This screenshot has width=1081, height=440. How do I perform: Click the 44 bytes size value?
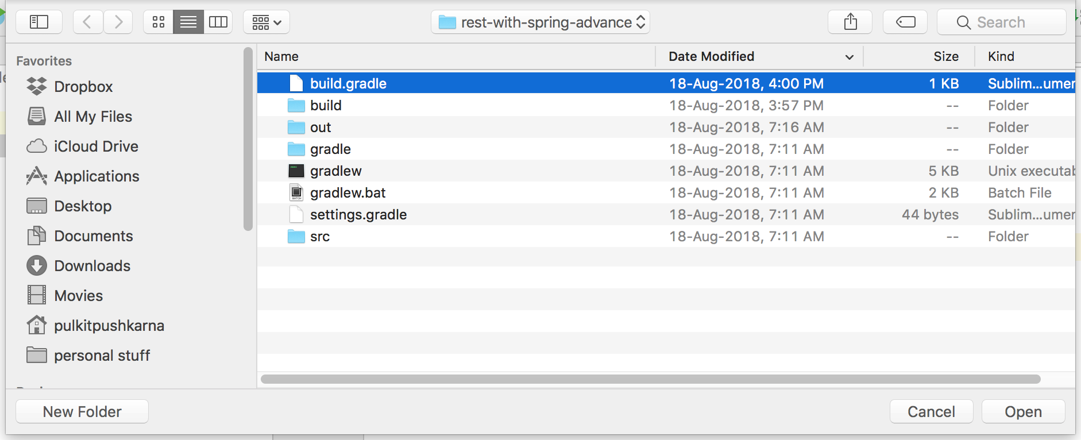(930, 214)
